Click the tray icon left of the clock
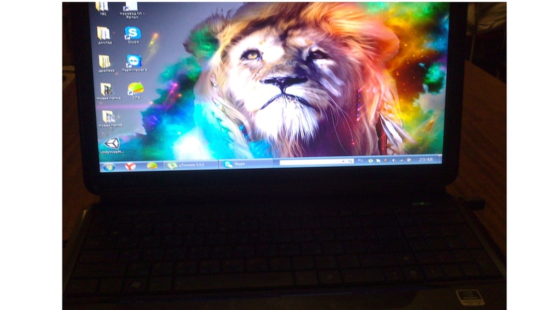The height and width of the screenshot is (310, 551). 409,160
